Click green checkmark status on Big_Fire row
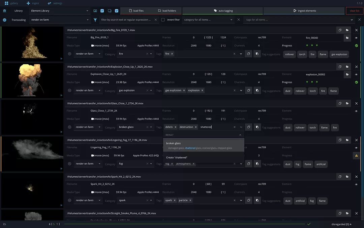The height and width of the screenshot is (228, 364). [356, 46]
